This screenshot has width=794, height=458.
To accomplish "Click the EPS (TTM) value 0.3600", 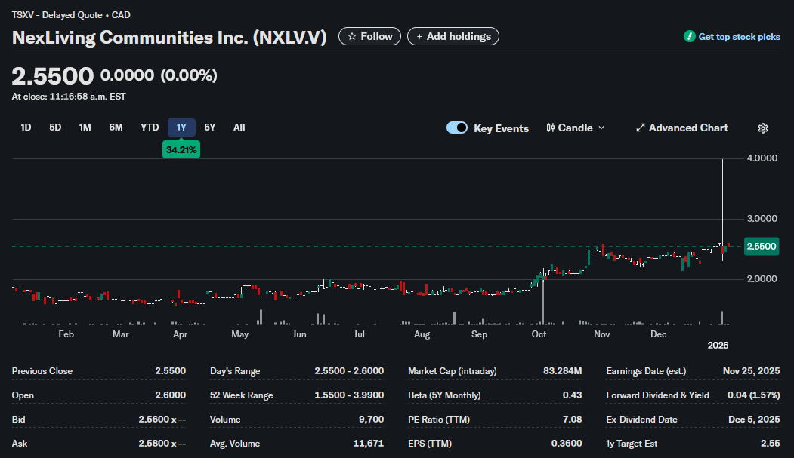I will pyautogui.click(x=567, y=444).
